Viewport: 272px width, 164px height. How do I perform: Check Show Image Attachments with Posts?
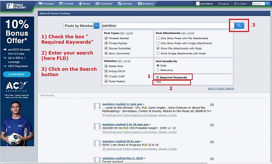(158, 53)
